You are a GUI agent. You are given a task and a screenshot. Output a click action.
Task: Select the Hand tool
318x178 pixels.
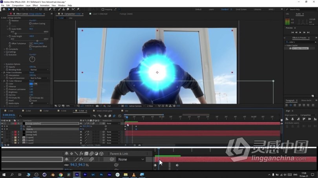coord(13,9)
